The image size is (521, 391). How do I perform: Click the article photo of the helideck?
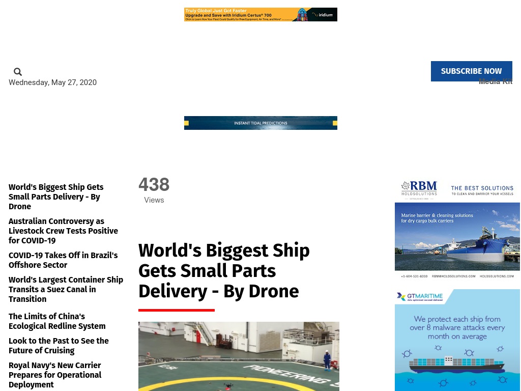click(239, 356)
